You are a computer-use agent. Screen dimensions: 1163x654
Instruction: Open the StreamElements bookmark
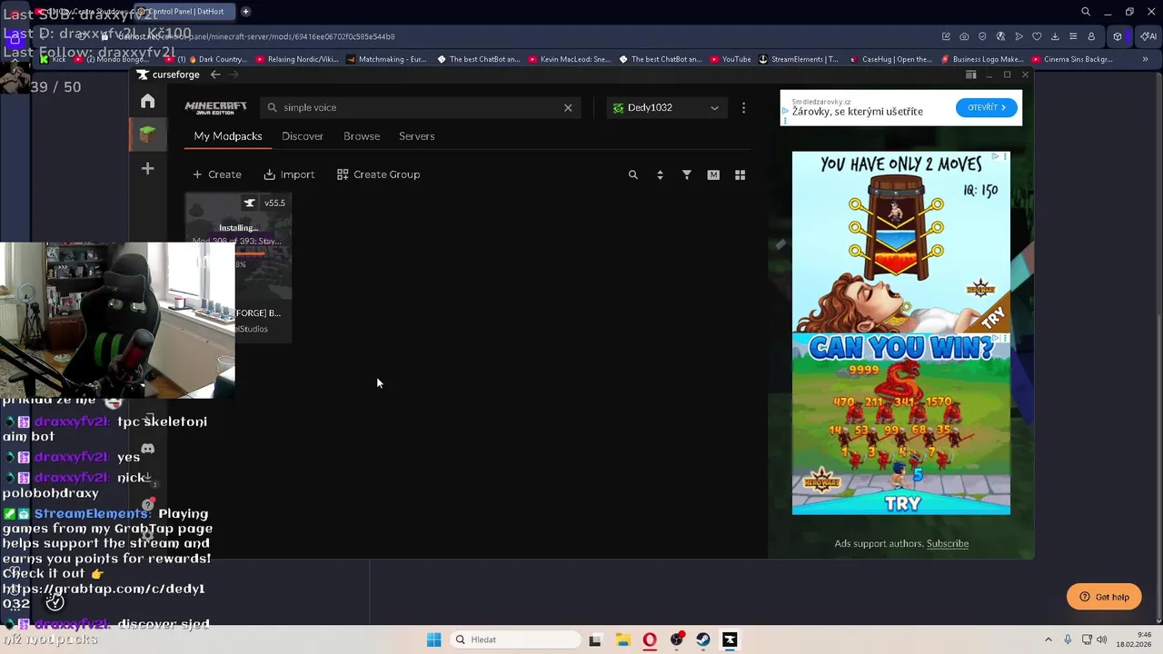click(x=798, y=59)
